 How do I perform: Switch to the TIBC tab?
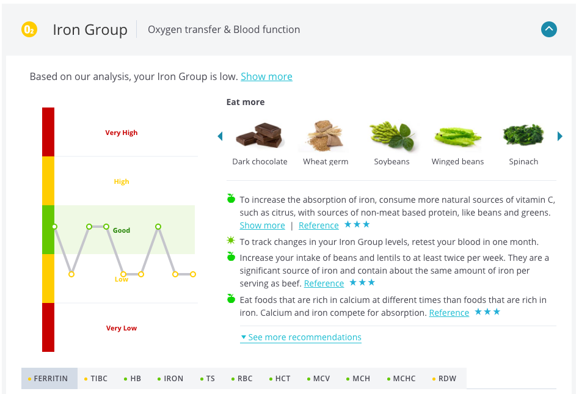coord(99,378)
